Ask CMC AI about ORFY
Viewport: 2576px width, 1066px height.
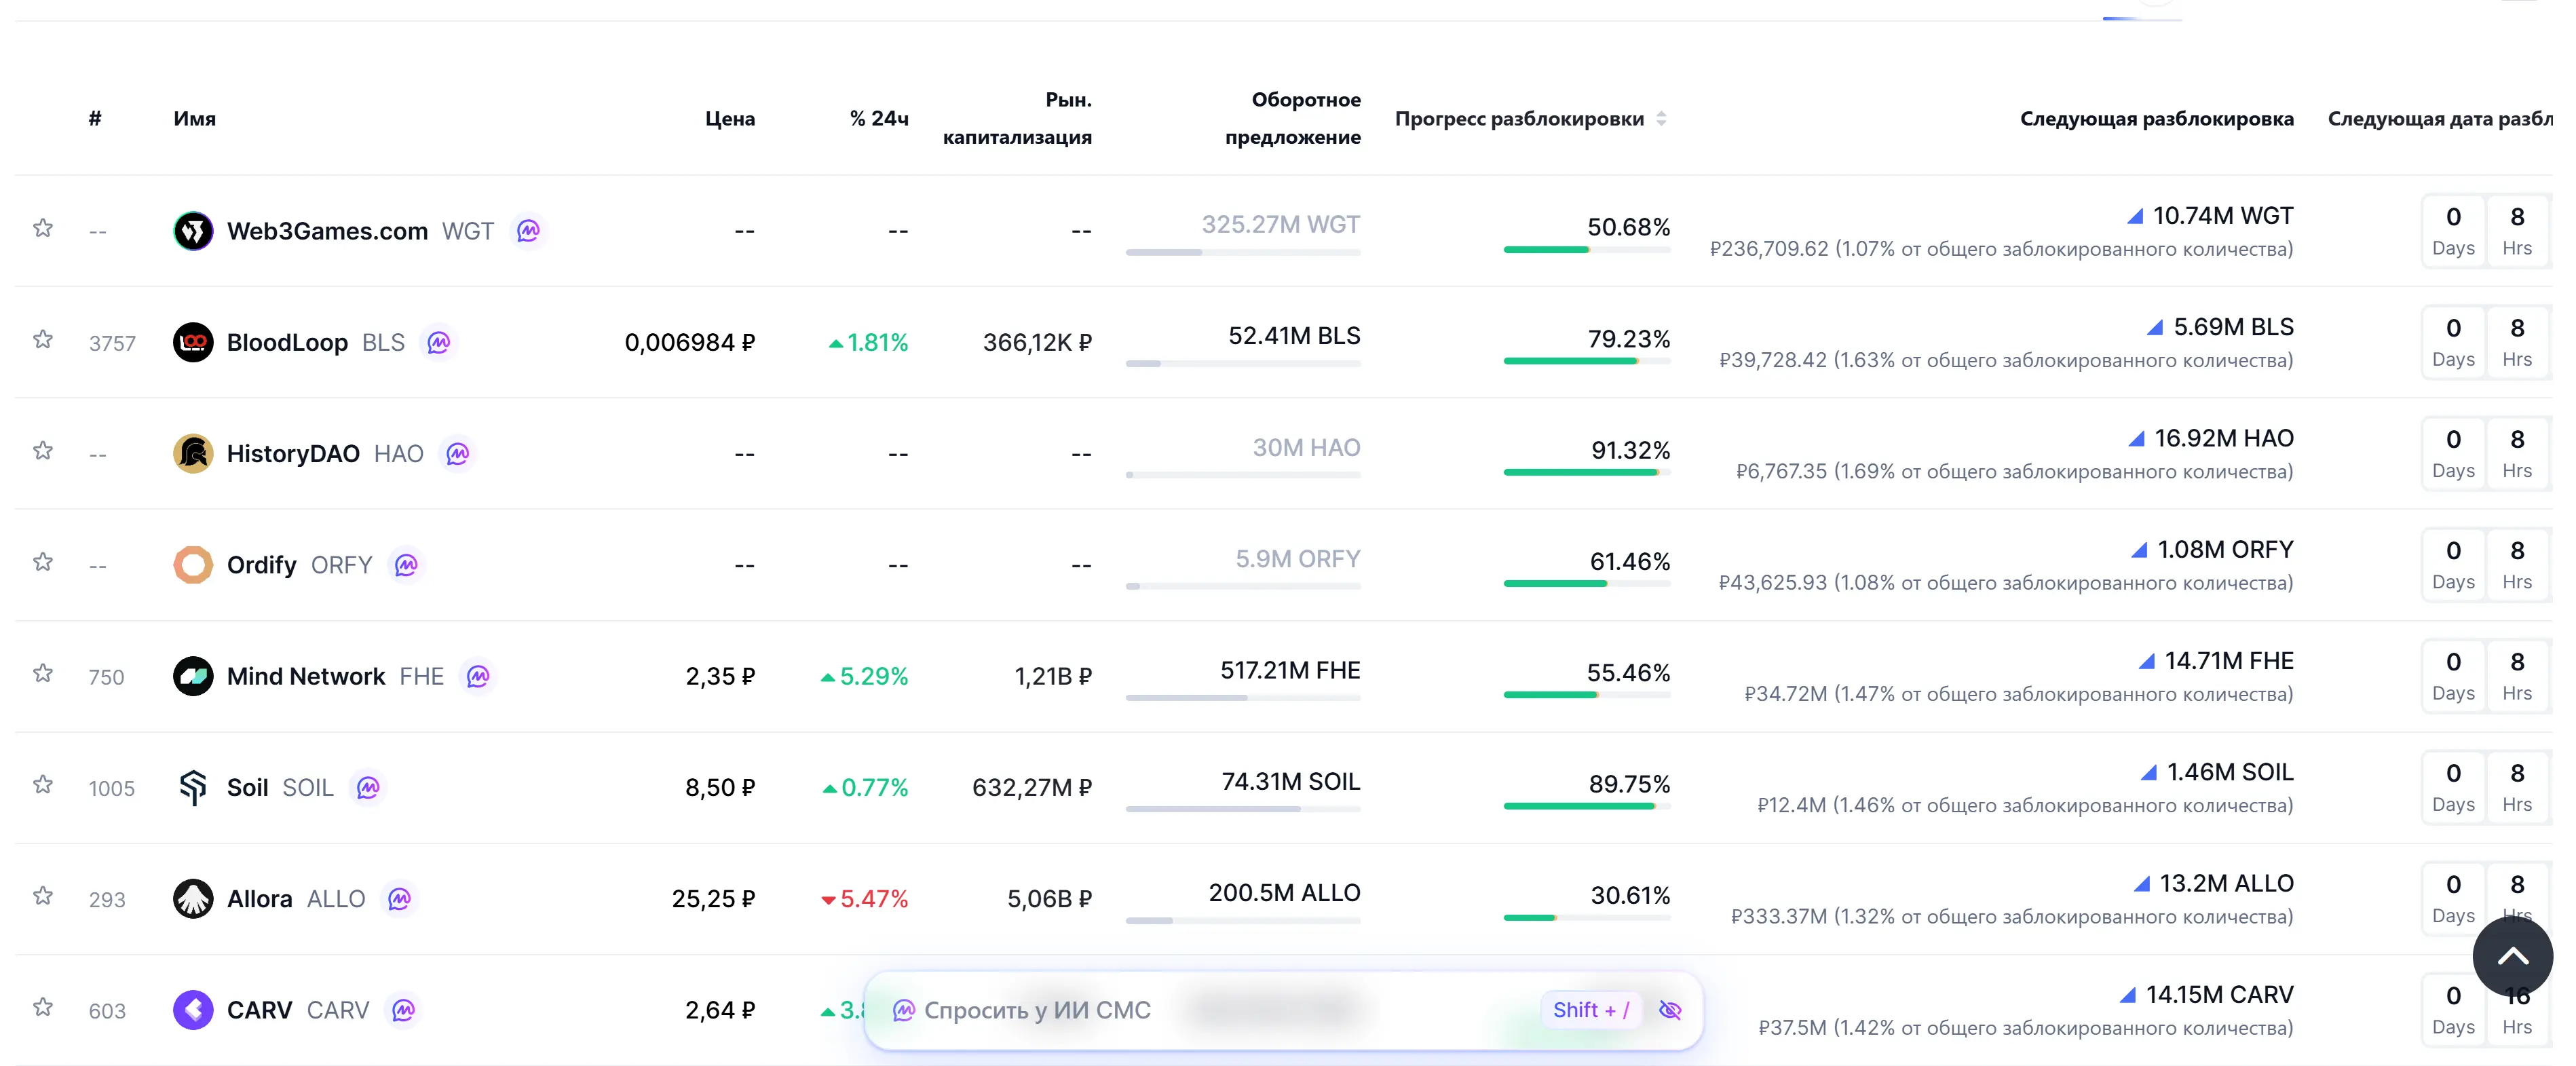[x=406, y=565]
